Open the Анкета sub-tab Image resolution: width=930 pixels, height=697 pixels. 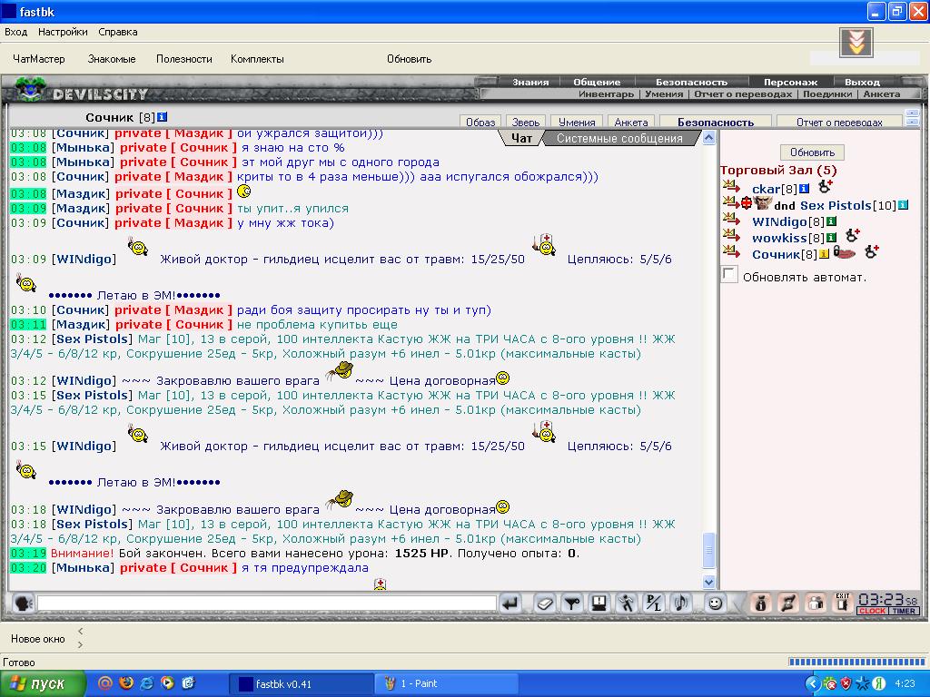click(x=631, y=122)
